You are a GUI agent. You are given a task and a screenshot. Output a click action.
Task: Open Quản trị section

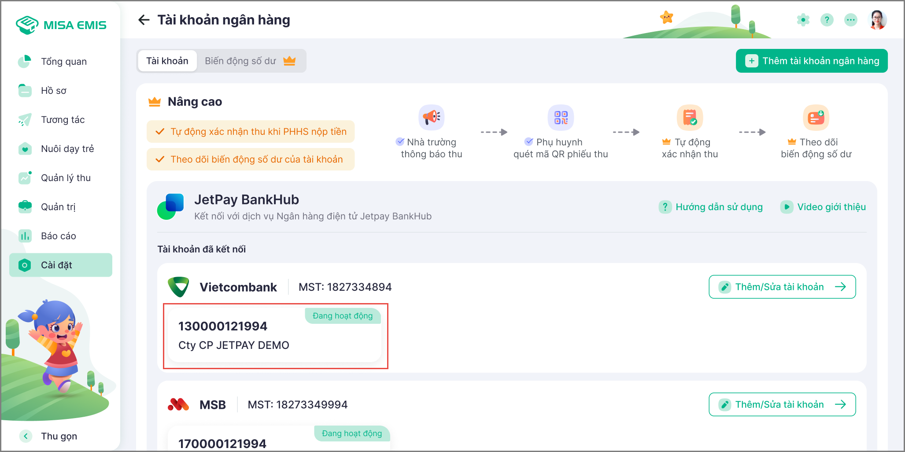[x=61, y=207]
